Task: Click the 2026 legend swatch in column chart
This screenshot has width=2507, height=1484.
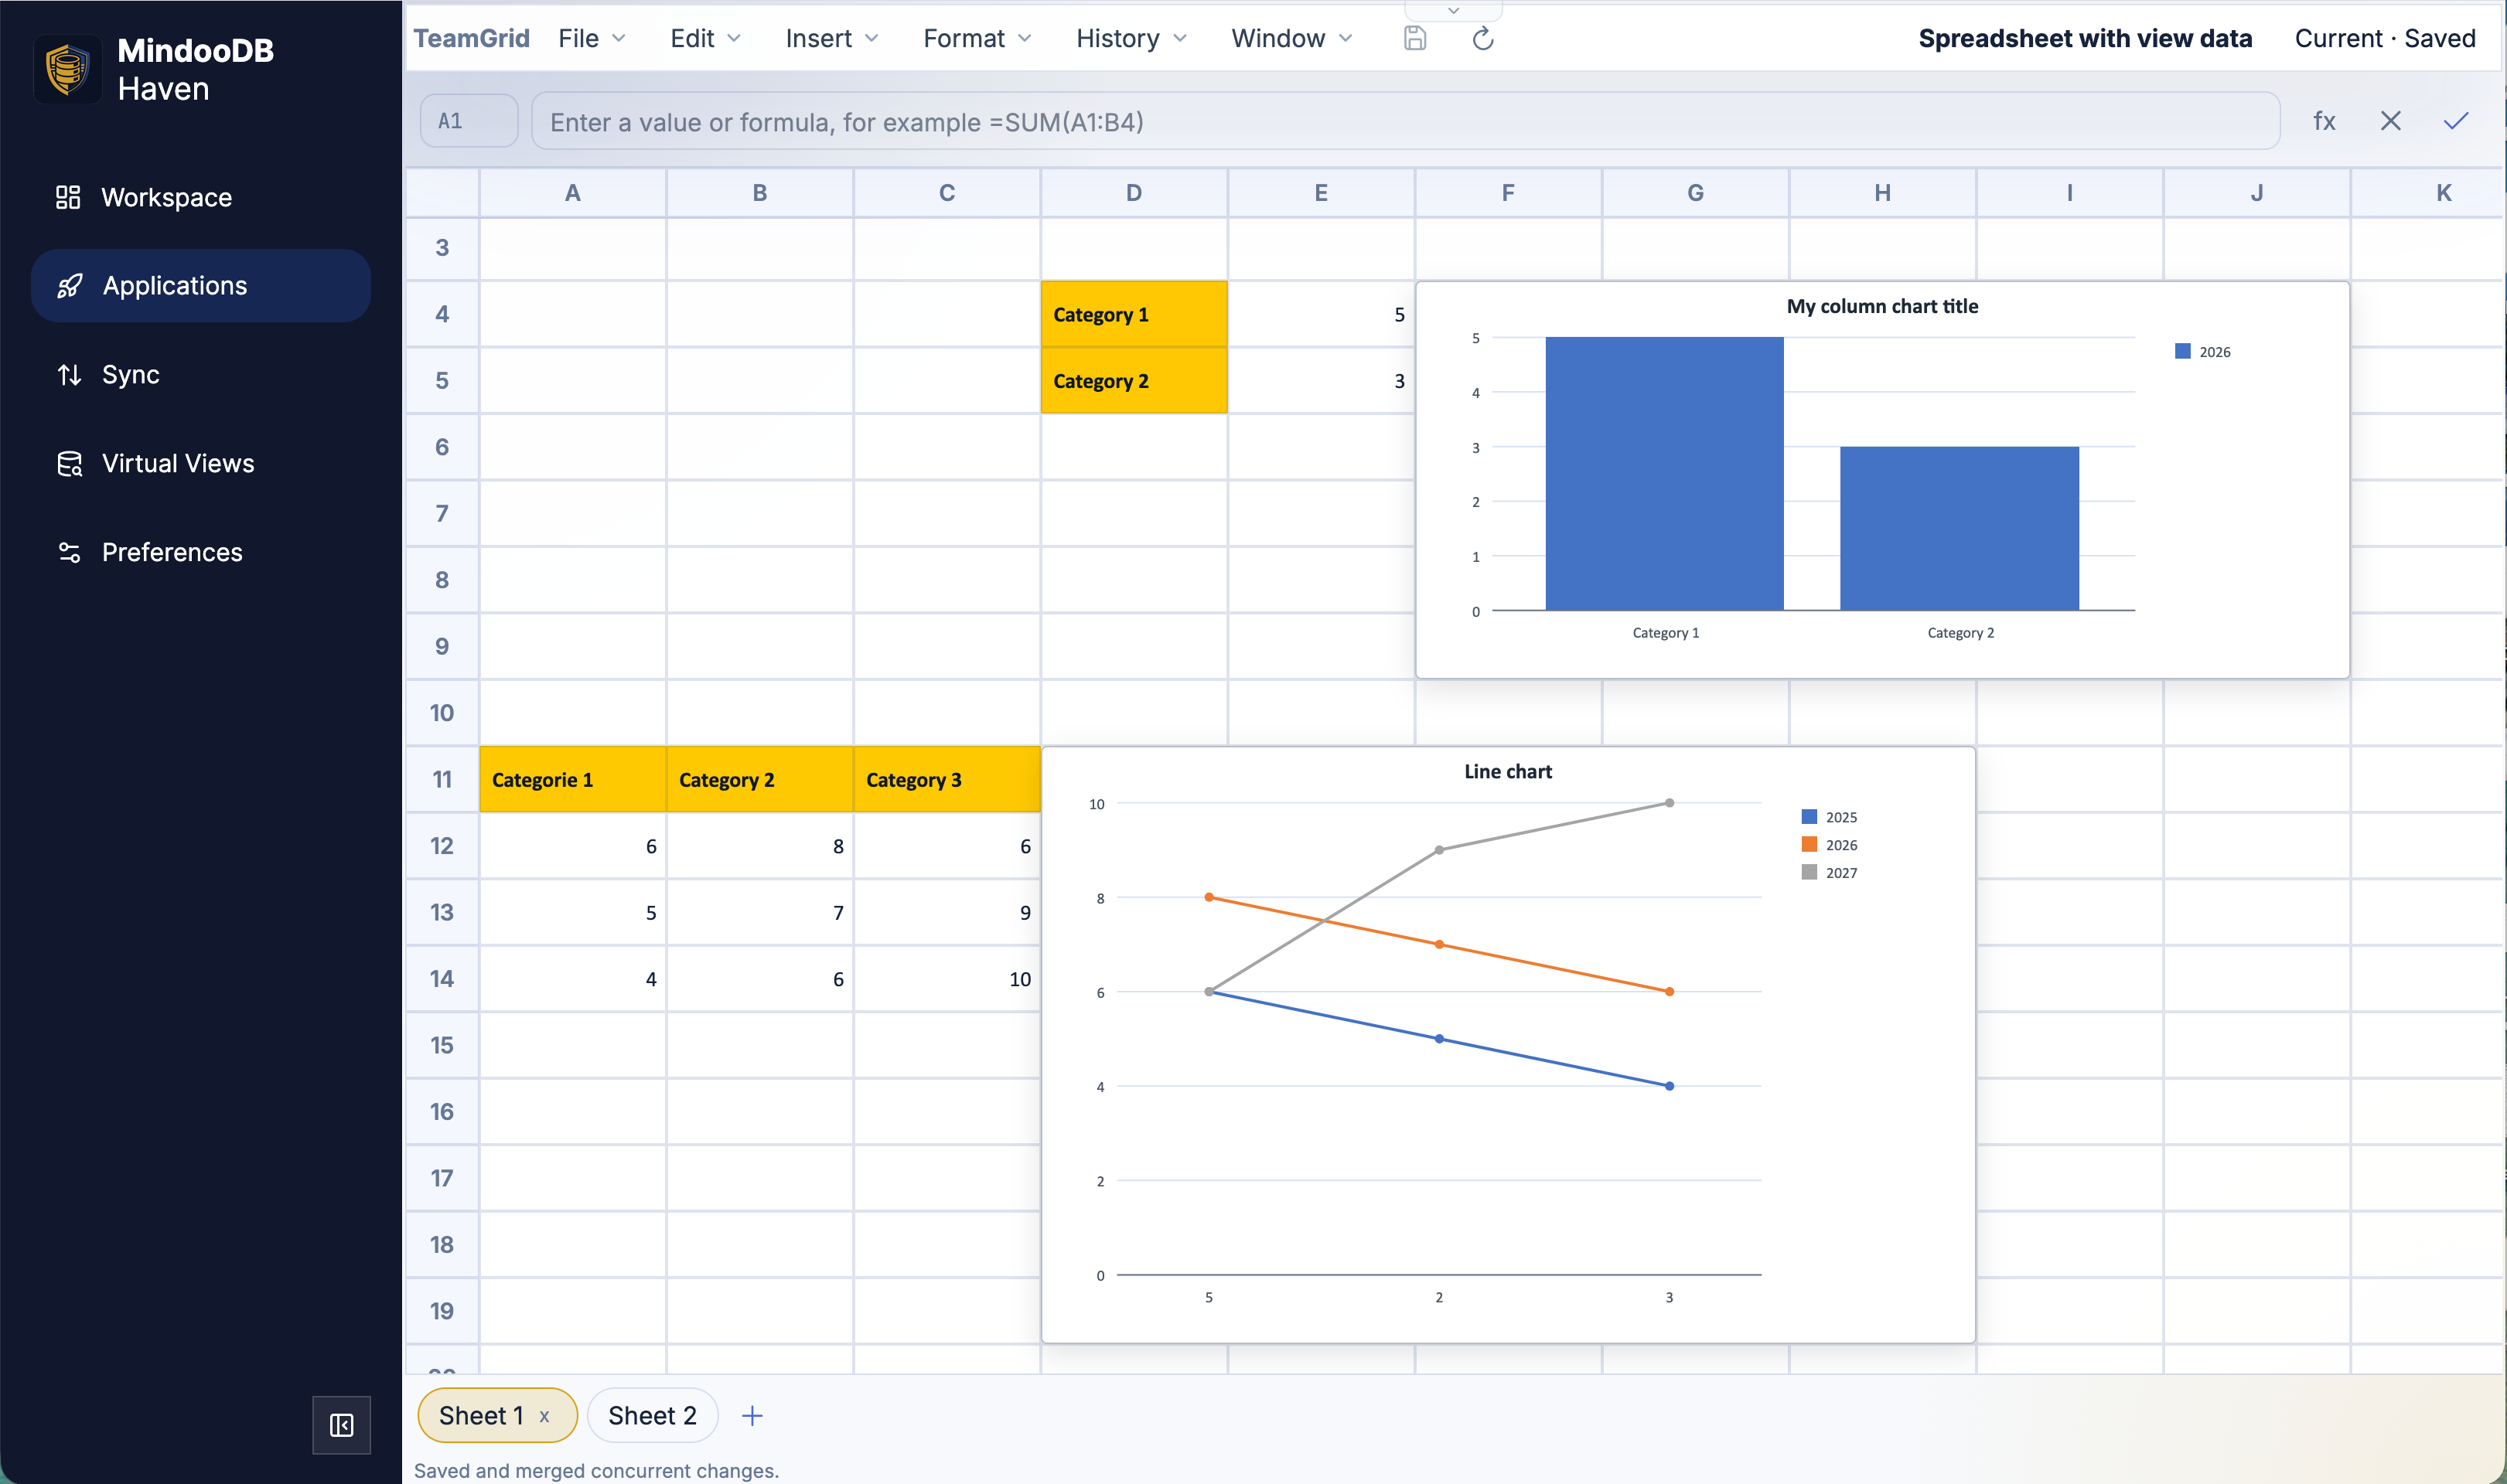Action: [x=2183, y=351]
